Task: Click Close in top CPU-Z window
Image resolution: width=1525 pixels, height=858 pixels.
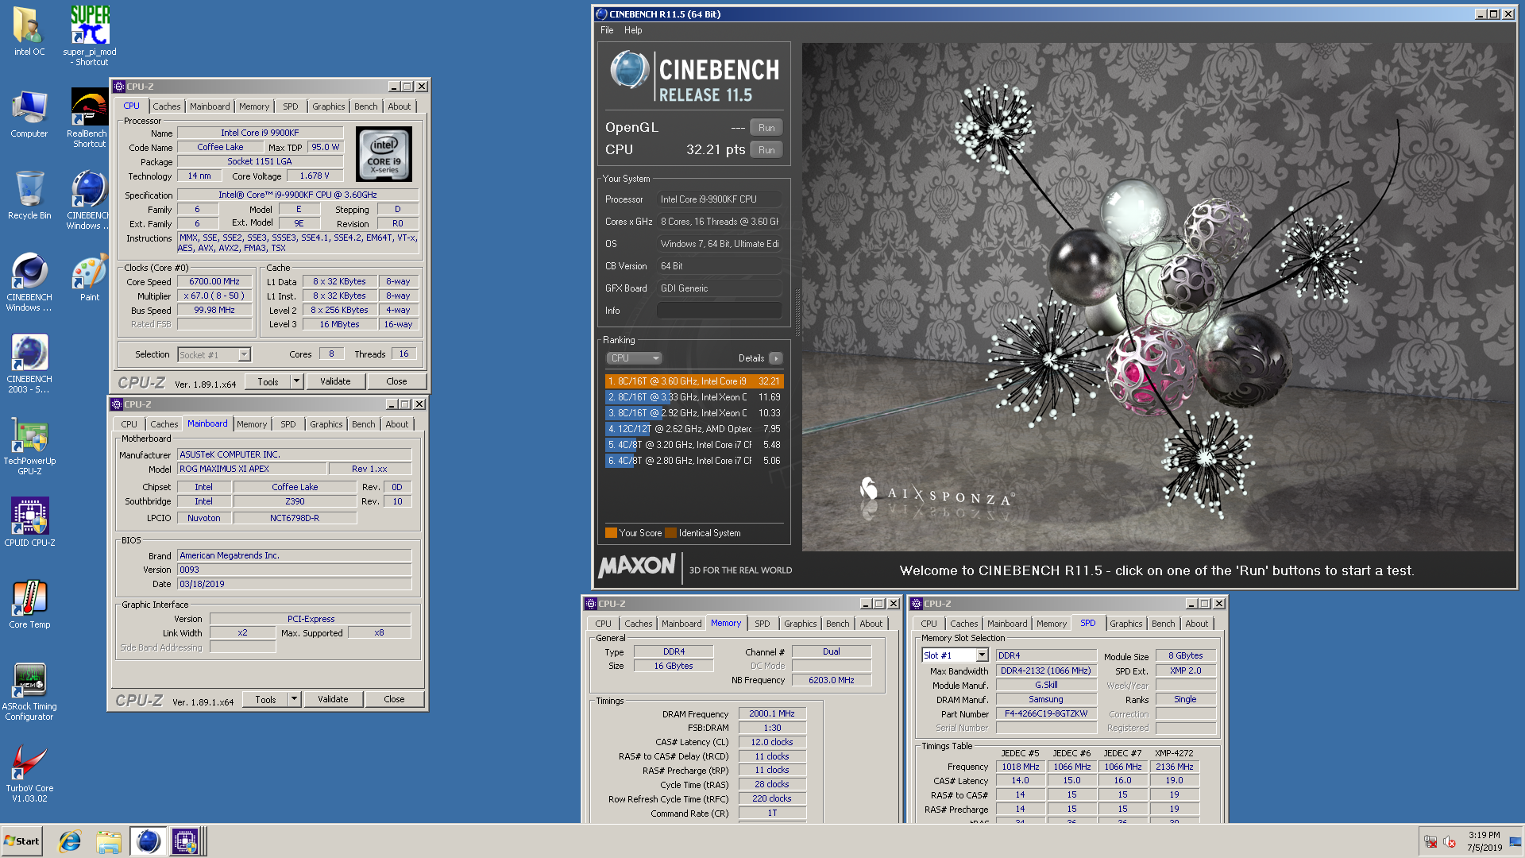Action: click(396, 381)
